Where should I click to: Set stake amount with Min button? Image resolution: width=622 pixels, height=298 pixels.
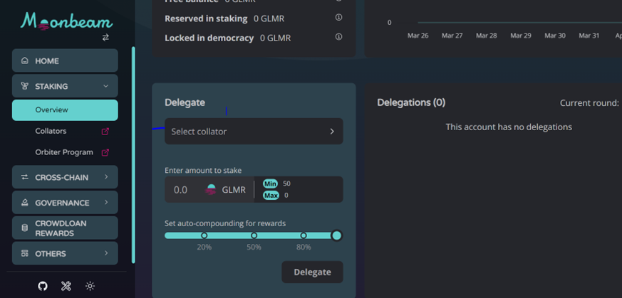point(270,183)
